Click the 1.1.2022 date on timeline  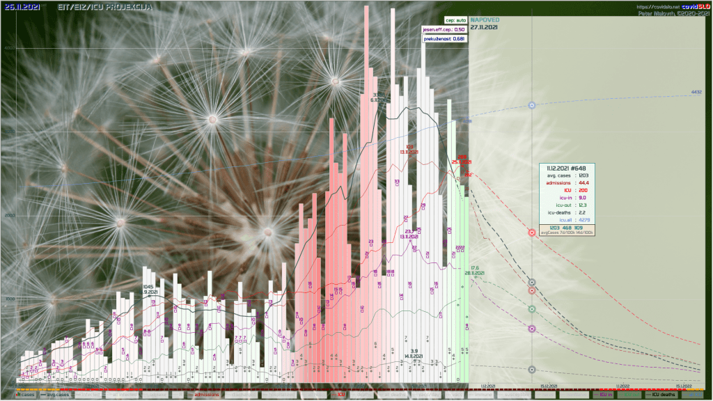coord(622,385)
